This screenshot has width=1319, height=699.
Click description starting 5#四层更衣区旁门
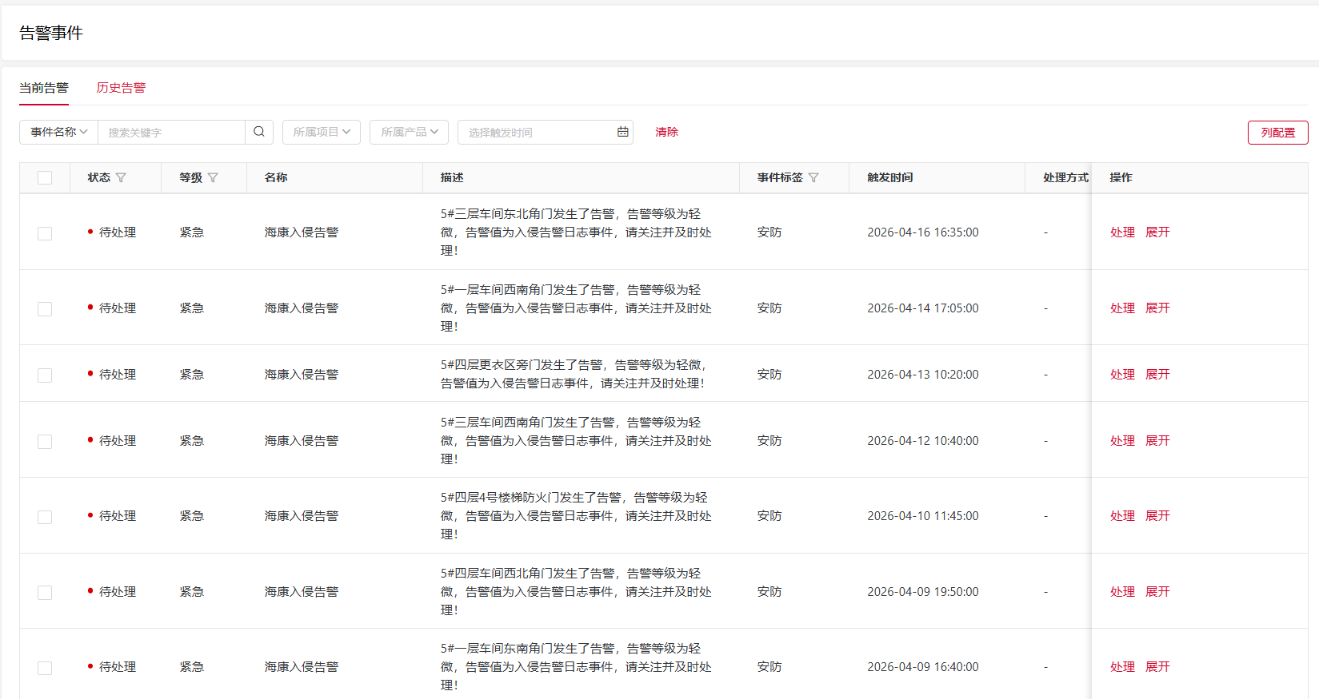pyautogui.click(x=574, y=375)
